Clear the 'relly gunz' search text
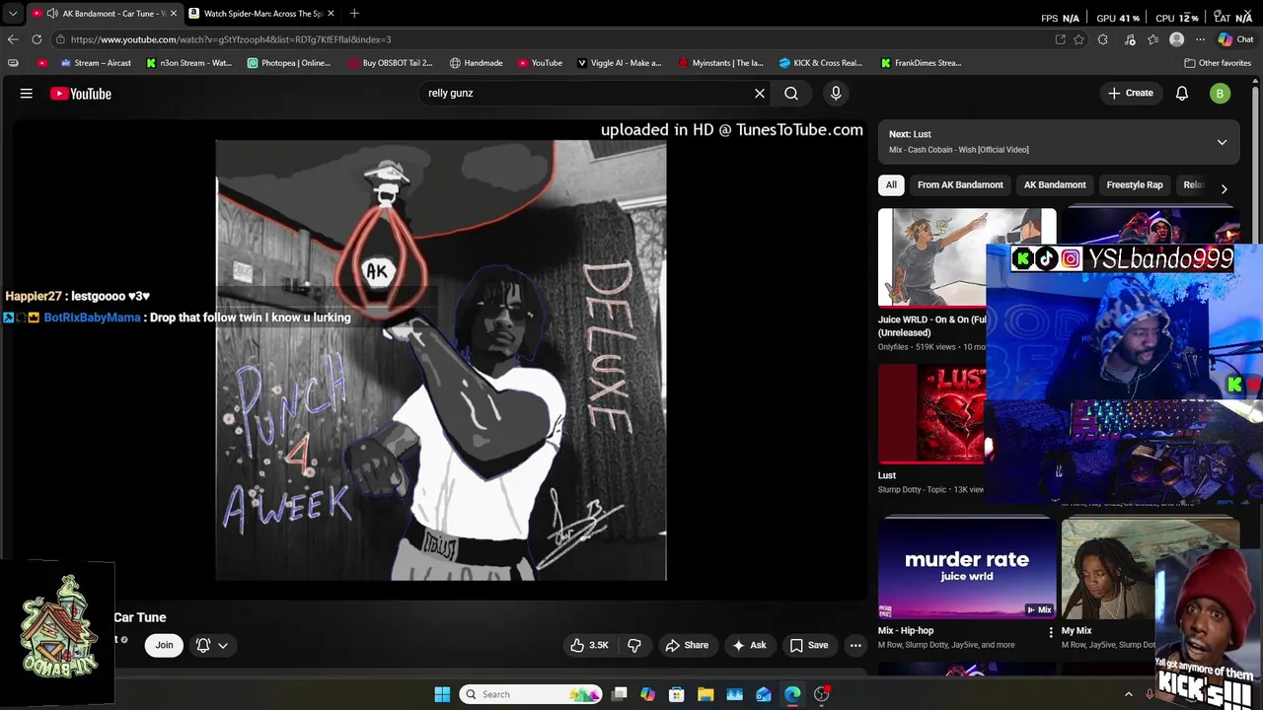Screen dimensions: 1263x710 [x=760, y=94]
